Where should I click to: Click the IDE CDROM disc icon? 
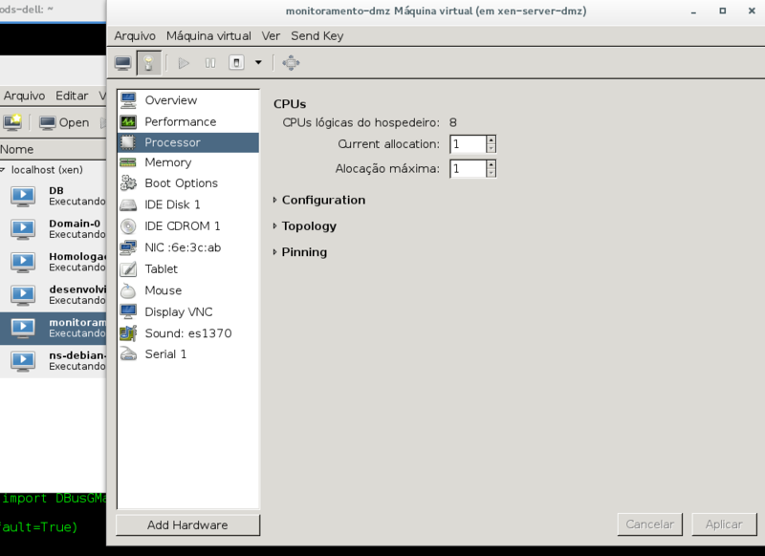click(x=128, y=226)
